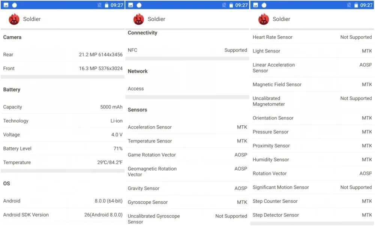Select the Camera section header
Image resolution: width=375 pixels, height=226 pixels.
tap(12, 37)
